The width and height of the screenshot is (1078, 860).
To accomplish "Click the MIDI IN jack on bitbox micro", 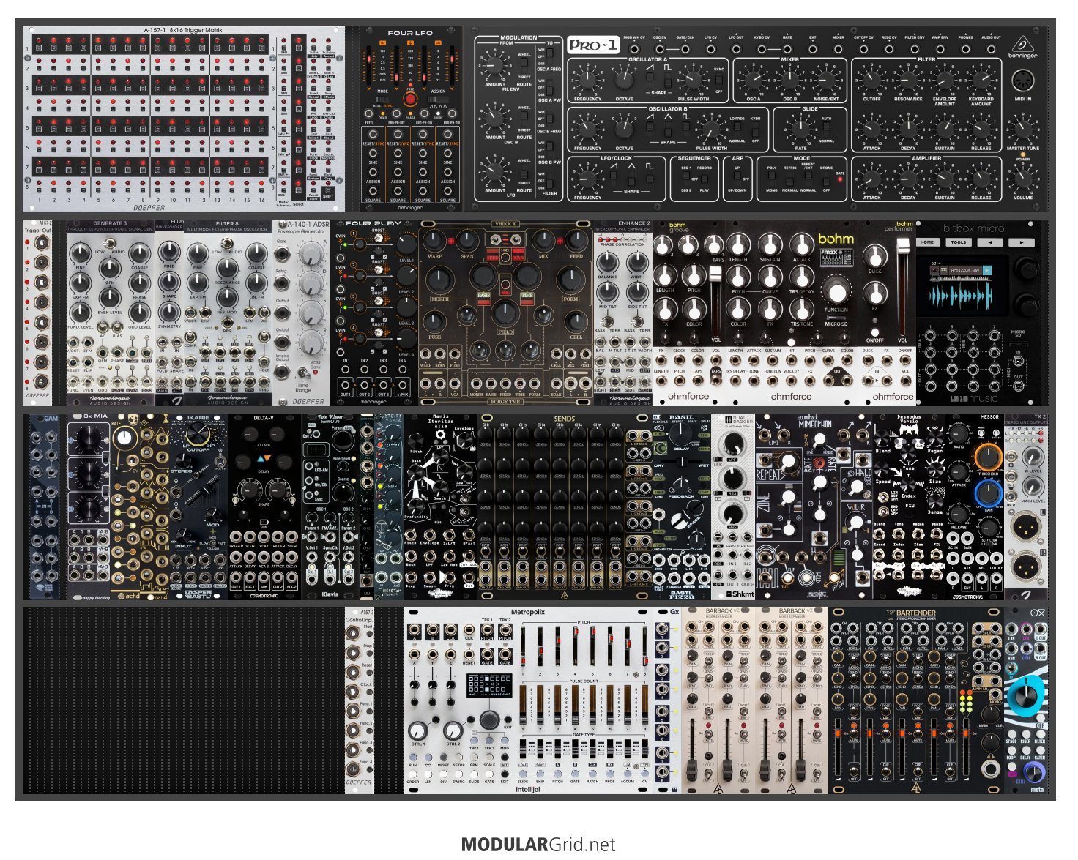I will pyautogui.click(x=1018, y=361).
